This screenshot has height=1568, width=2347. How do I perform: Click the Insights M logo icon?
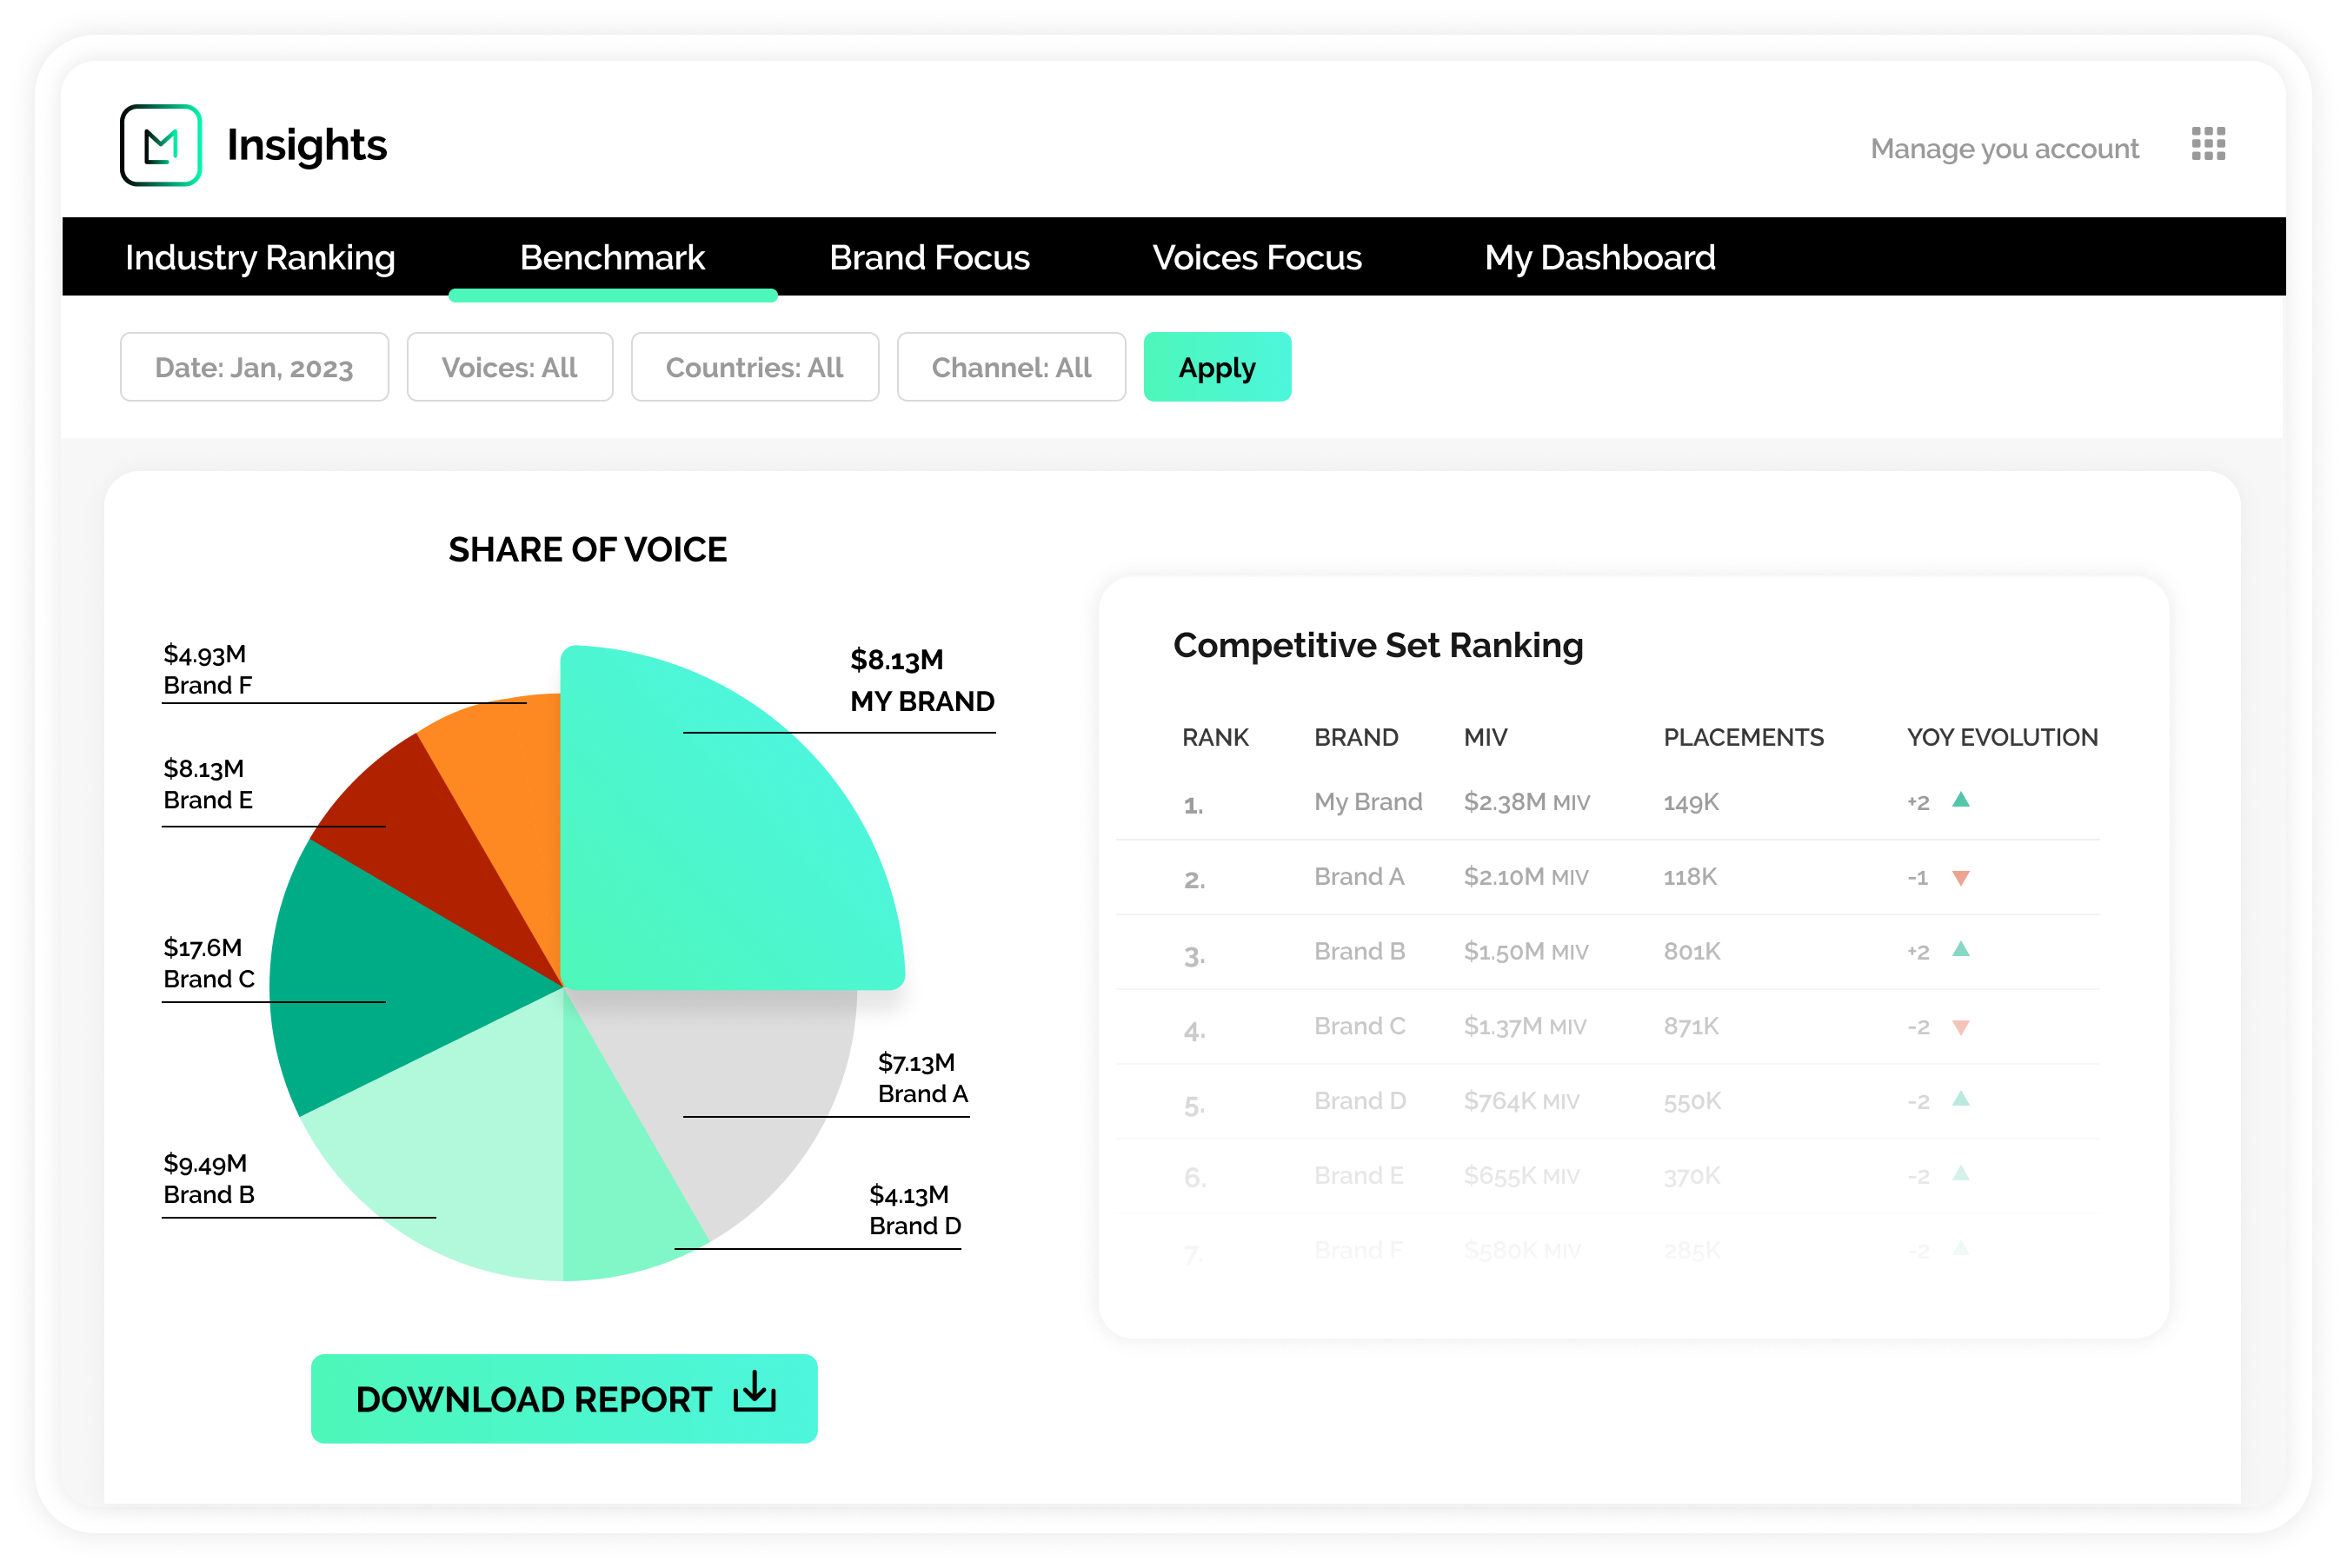pos(160,145)
